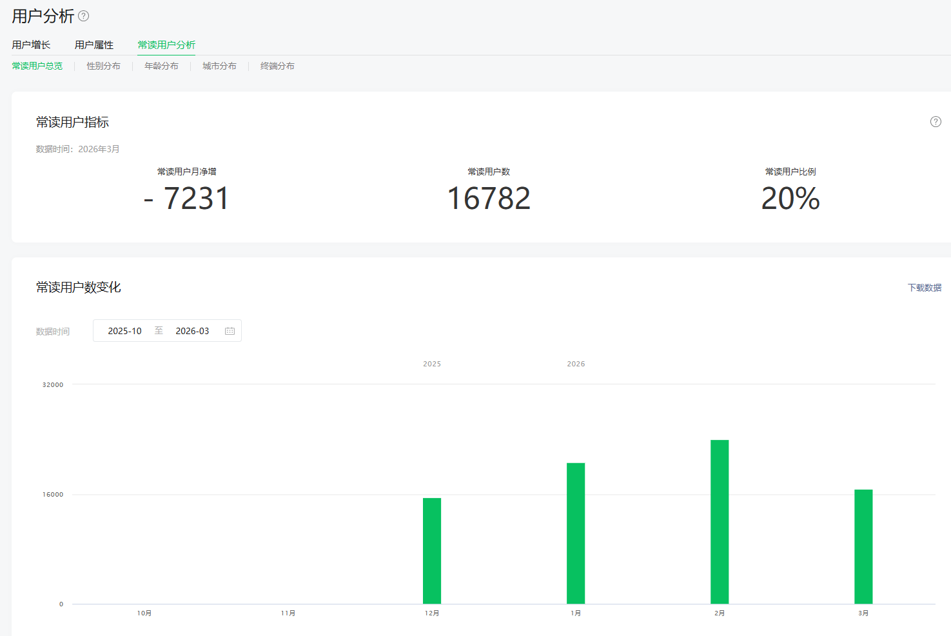View 性别分布 sub-tab
This screenshot has height=636, width=951.
coord(103,66)
